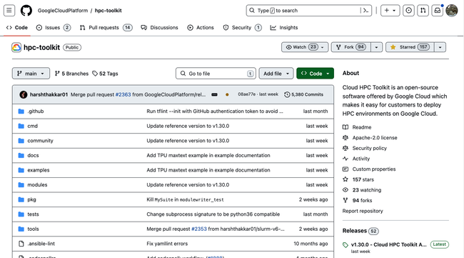Open pull request #2363 link

click(123, 94)
